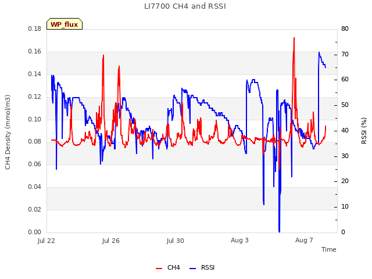Toggle the CH4 legend entry
Viewport: 372px width, 279px height.
[x=168, y=268]
